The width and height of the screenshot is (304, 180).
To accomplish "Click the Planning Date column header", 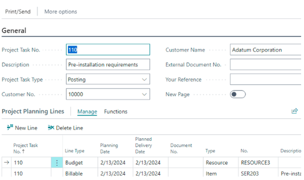I will pos(109,148).
